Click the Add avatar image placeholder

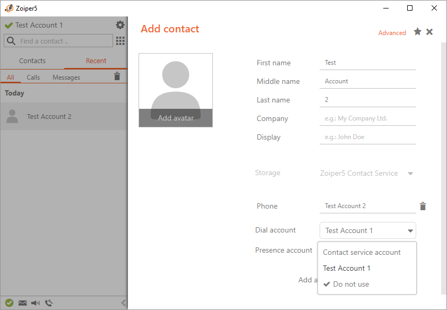(x=176, y=90)
